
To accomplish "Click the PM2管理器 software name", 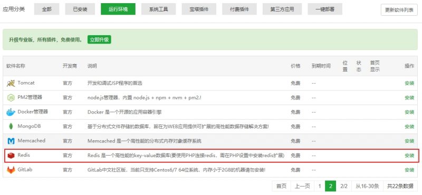I will point(30,97).
